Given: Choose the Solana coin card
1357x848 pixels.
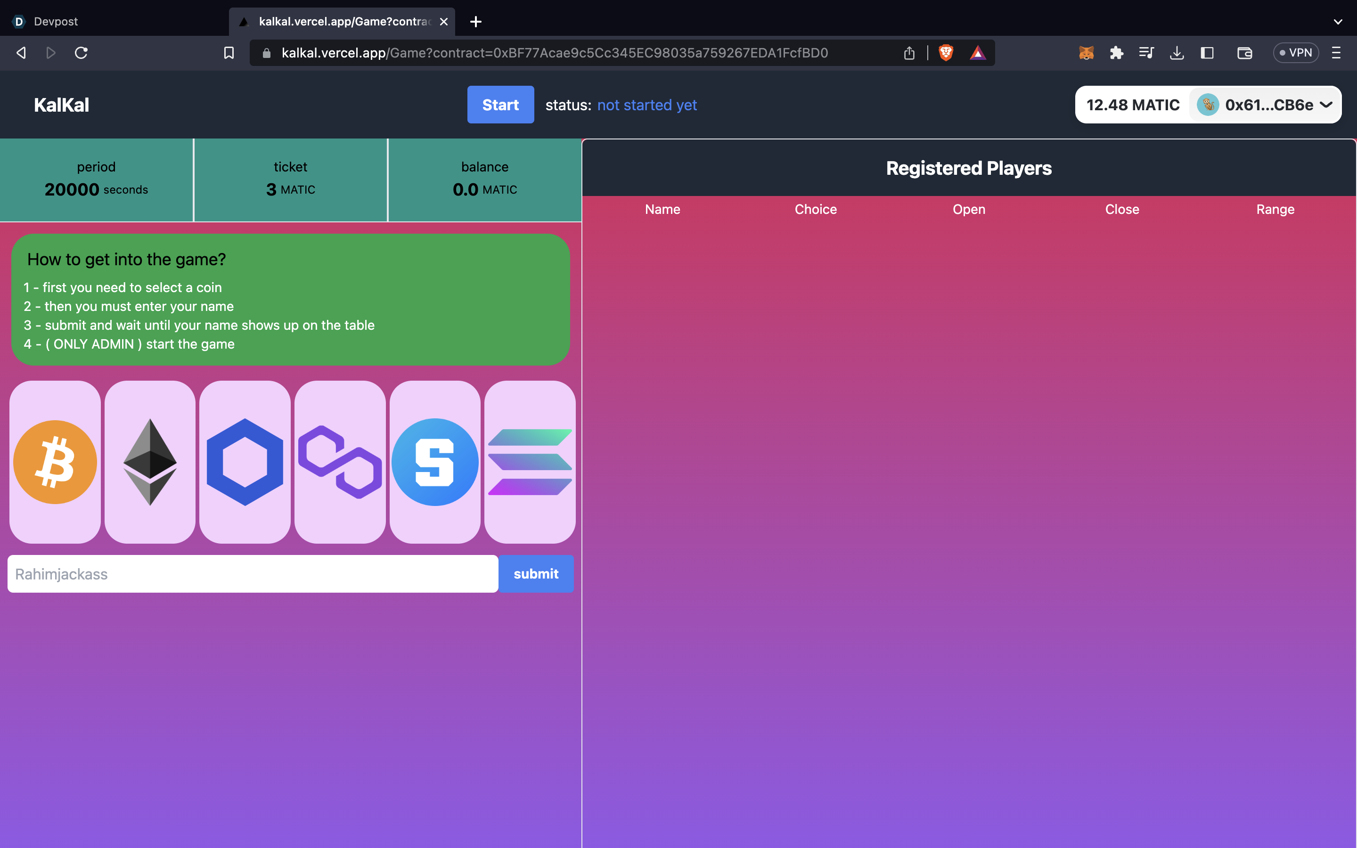Looking at the screenshot, I should [x=529, y=462].
